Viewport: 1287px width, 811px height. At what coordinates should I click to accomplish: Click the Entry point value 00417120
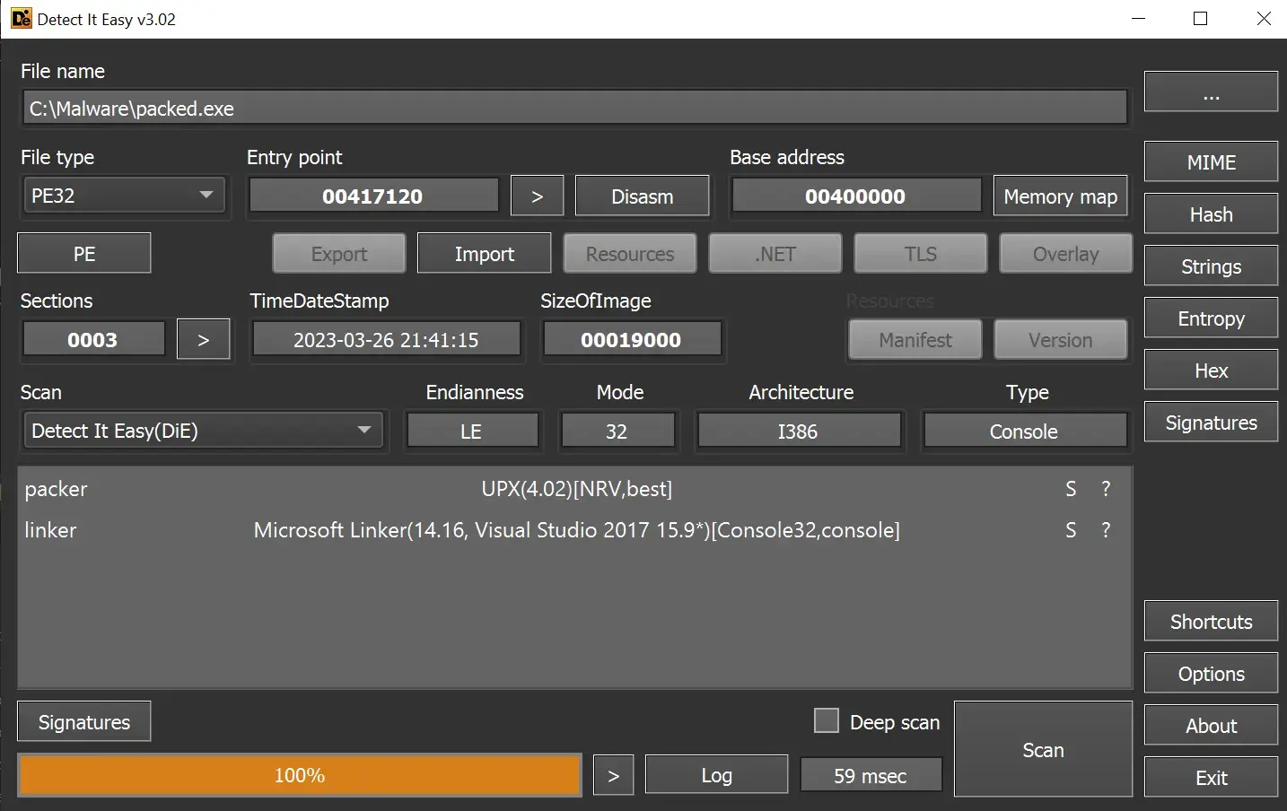click(373, 196)
